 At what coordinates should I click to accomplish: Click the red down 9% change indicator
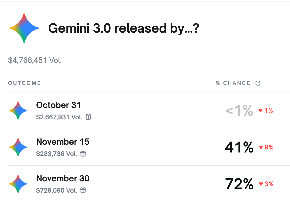tap(266, 147)
